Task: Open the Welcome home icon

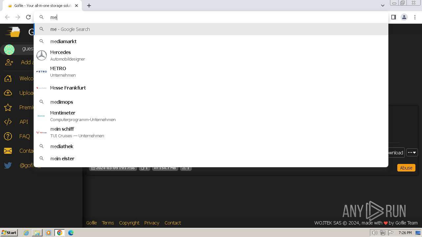Action: click(8, 78)
